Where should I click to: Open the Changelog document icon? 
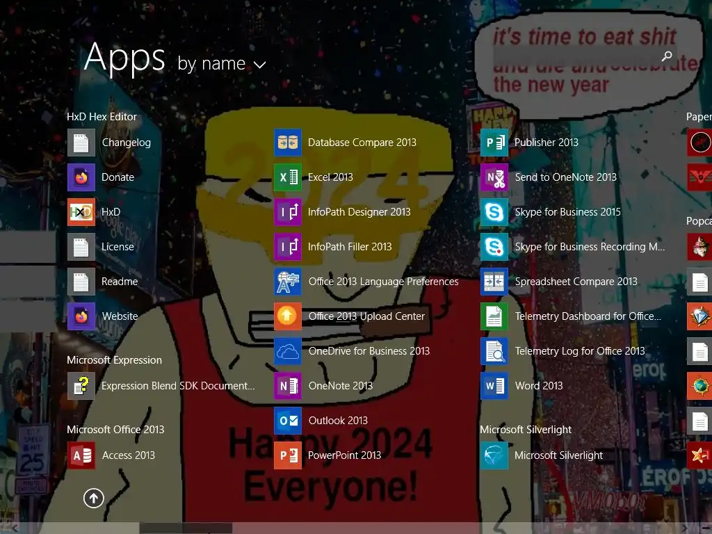pyautogui.click(x=81, y=143)
